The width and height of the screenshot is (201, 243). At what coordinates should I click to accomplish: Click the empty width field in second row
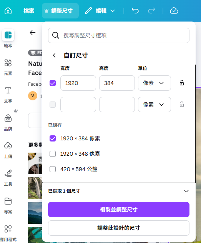(78, 105)
